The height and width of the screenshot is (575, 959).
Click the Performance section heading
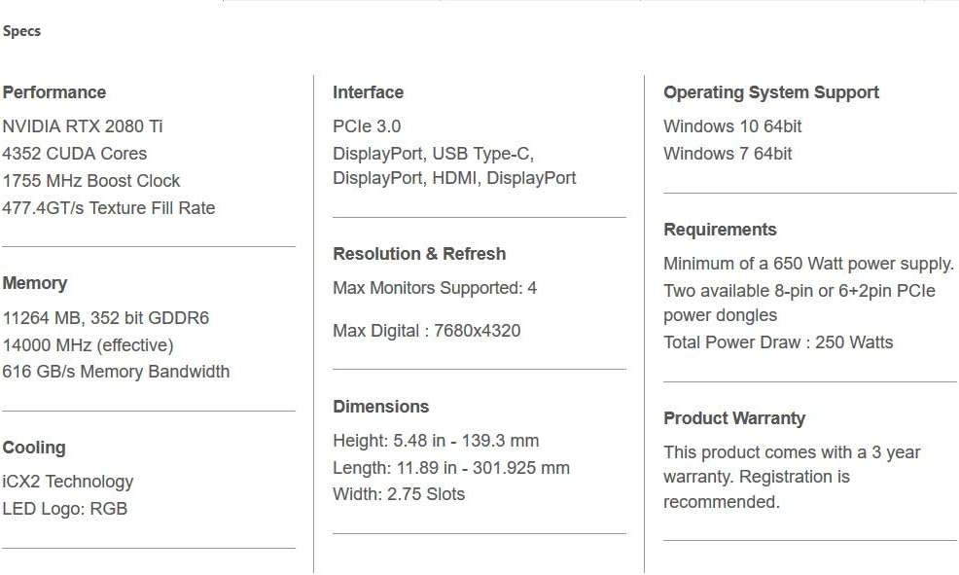(54, 92)
